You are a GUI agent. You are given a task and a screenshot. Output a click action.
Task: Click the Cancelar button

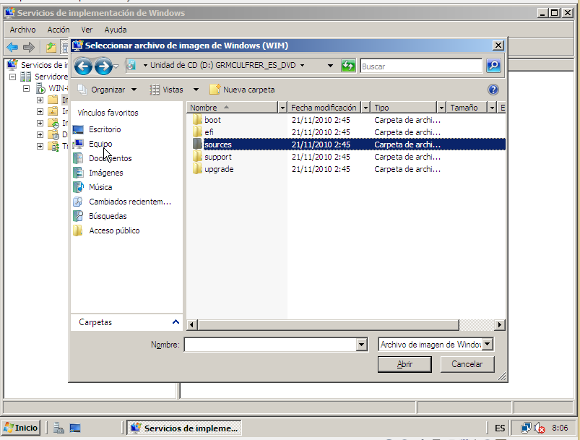(x=467, y=364)
